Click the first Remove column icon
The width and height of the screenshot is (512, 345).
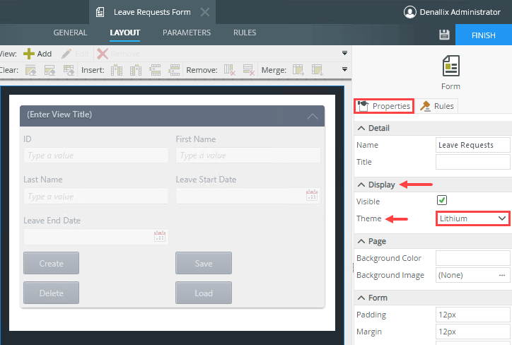230,70
